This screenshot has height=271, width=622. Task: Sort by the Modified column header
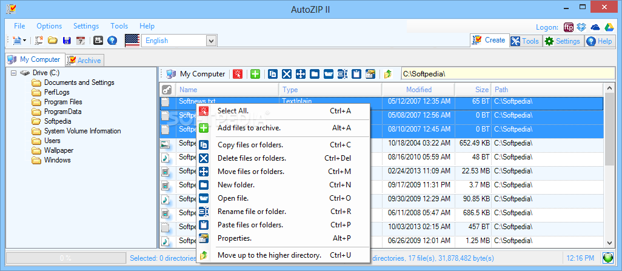click(x=418, y=90)
